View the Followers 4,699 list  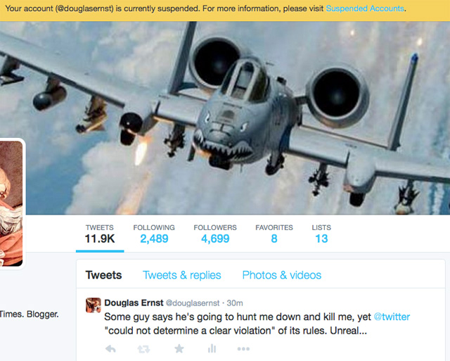point(215,234)
